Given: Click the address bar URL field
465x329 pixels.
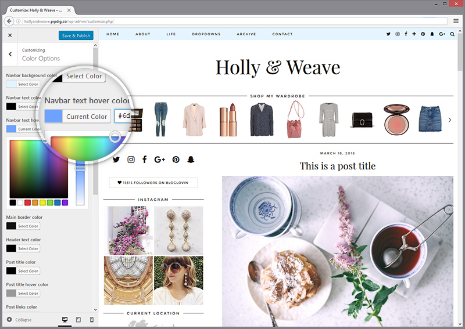Looking at the screenshot, I should [x=234, y=21].
